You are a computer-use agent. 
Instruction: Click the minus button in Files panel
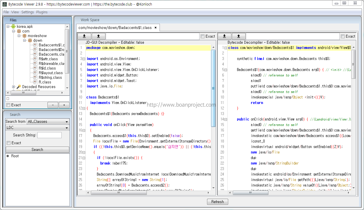coord(53,105)
